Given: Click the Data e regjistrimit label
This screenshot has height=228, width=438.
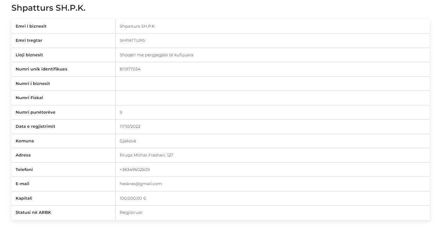Looking at the screenshot, I should [x=35, y=126].
